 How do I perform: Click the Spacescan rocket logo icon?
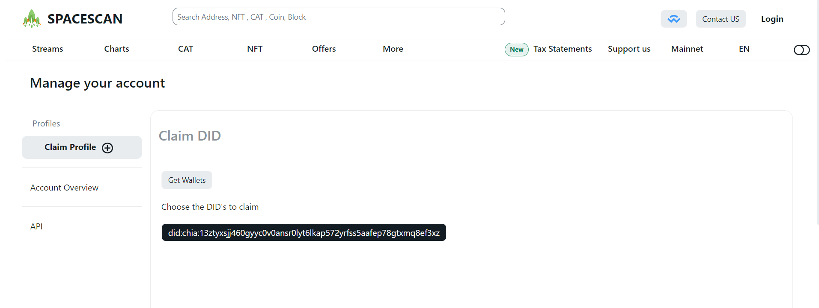[32, 19]
